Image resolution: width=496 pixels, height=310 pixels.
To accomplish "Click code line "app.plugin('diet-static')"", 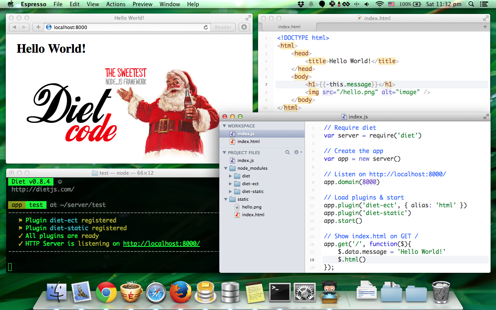I will pyautogui.click(x=367, y=213).
